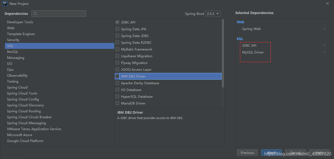Select the Spring Cloud category

pos(59,87)
